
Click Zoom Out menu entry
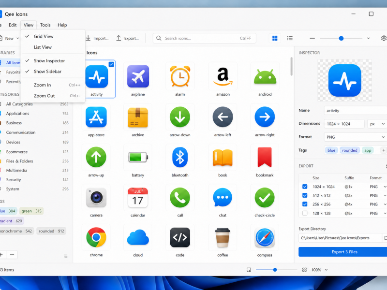tap(53, 96)
